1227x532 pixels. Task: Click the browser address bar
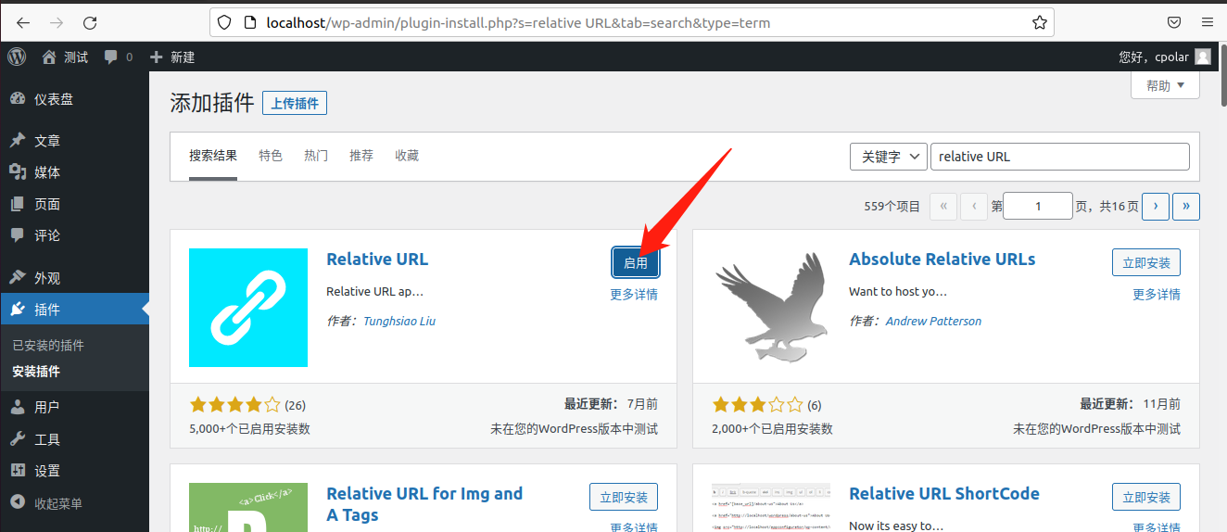click(x=631, y=22)
